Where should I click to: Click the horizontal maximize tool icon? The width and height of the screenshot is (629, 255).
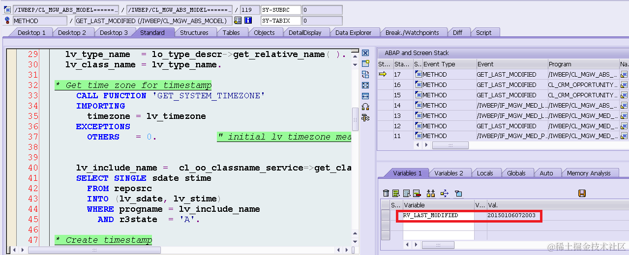(x=365, y=96)
